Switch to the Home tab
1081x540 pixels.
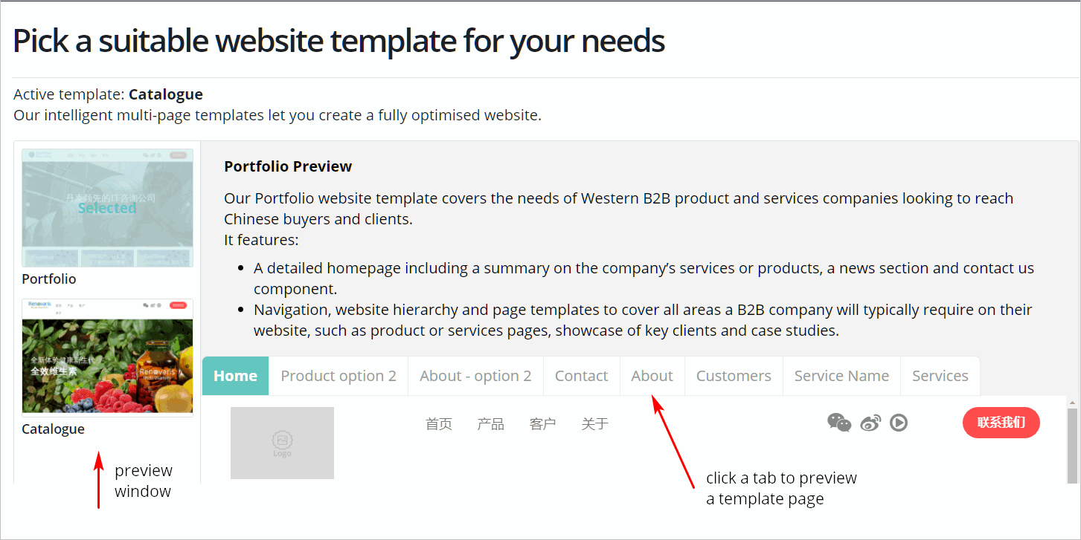(x=235, y=376)
